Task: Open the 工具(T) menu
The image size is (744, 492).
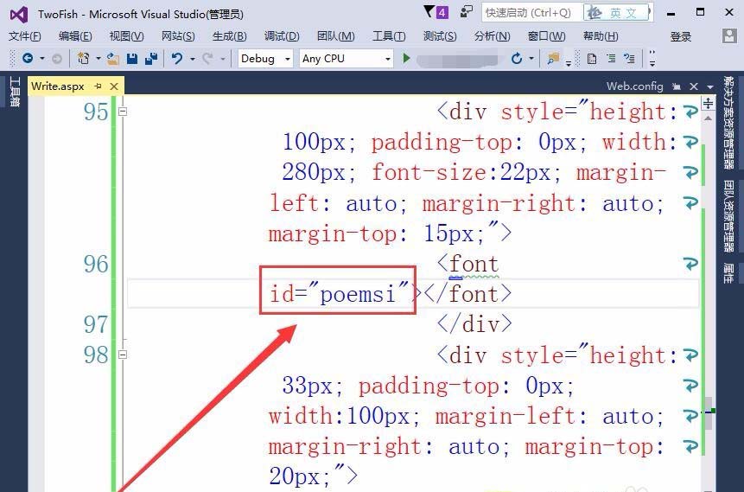Action: (x=389, y=36)
